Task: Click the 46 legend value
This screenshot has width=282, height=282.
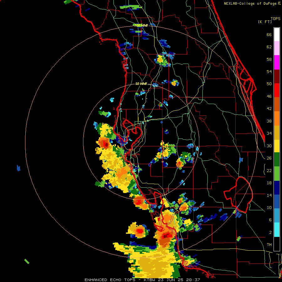Action: point(269,97)
